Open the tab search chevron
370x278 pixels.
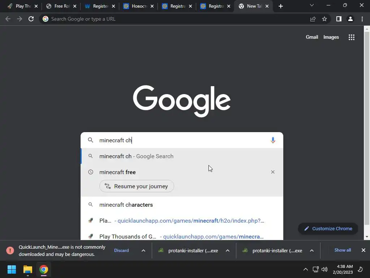(x=312, y=5)
